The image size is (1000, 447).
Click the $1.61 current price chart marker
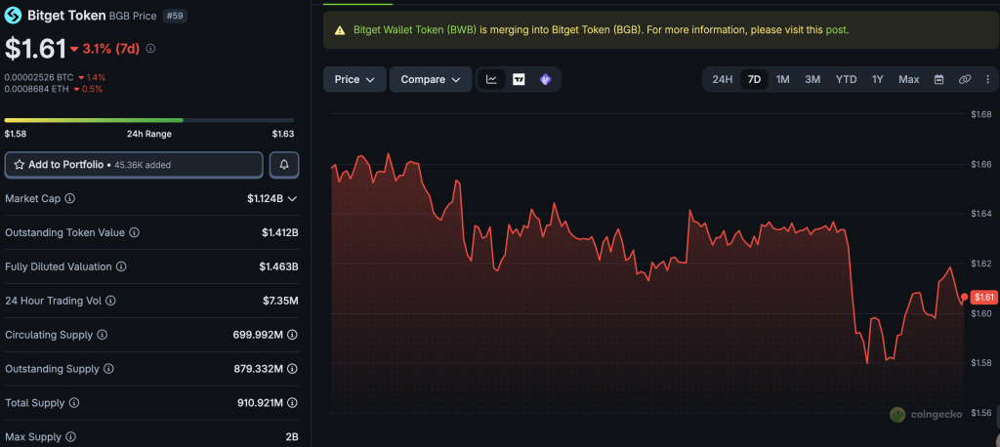point(983,297)
